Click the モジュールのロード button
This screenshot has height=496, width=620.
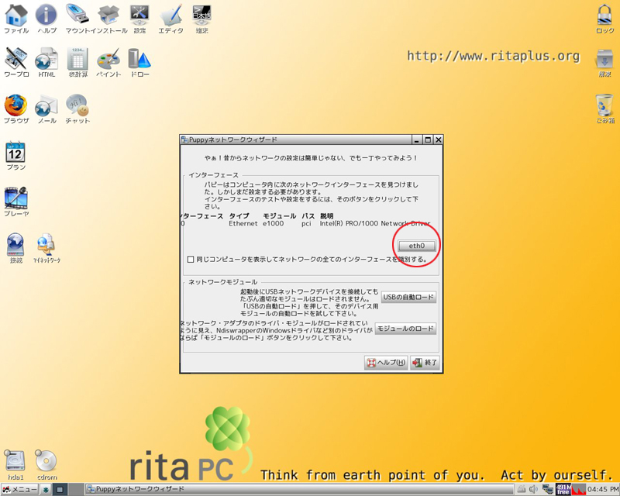click(x=405, y=329)
